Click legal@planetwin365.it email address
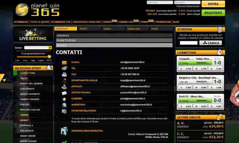This screenshot has height=143, width=239. [133, 80]
